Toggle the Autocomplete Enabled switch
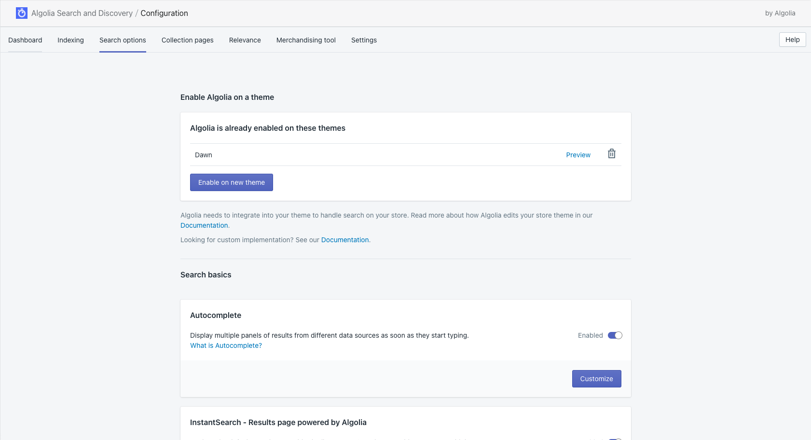Image resolution: width=811 pixels, height=440 pixels. (615, 335)
